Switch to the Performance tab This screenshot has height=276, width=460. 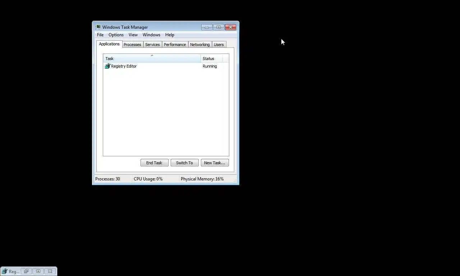pyautogui.click(x=175, y=45)
